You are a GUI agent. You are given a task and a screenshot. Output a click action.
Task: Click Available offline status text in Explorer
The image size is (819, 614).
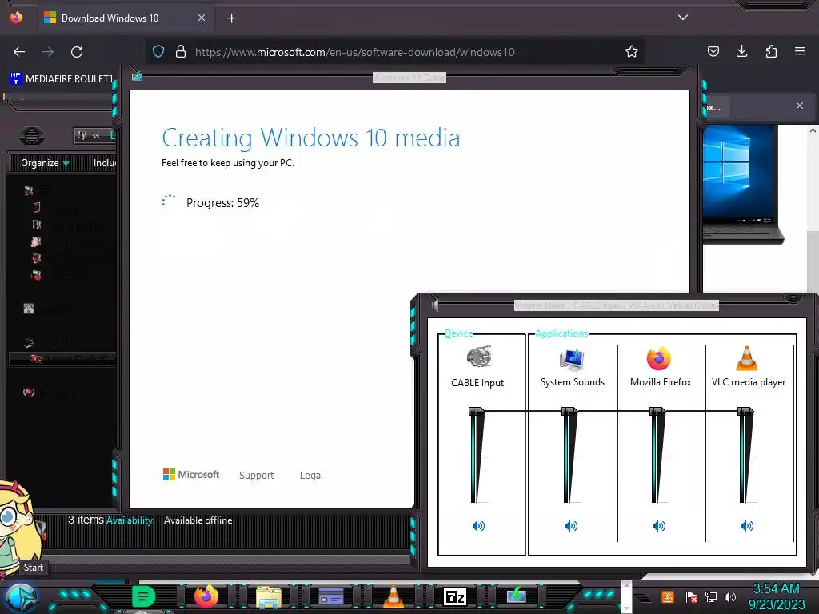click(x=198, y=520)
